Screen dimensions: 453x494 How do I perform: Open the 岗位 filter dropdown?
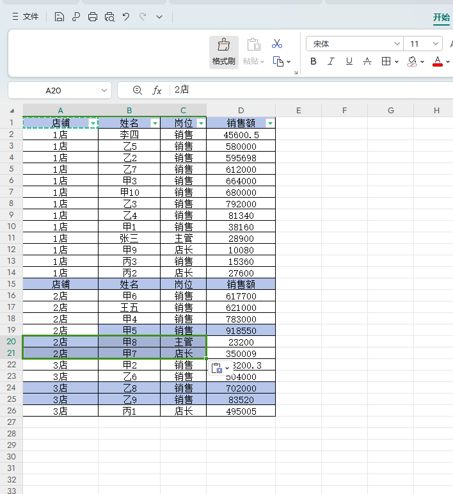tap(201, 124)
